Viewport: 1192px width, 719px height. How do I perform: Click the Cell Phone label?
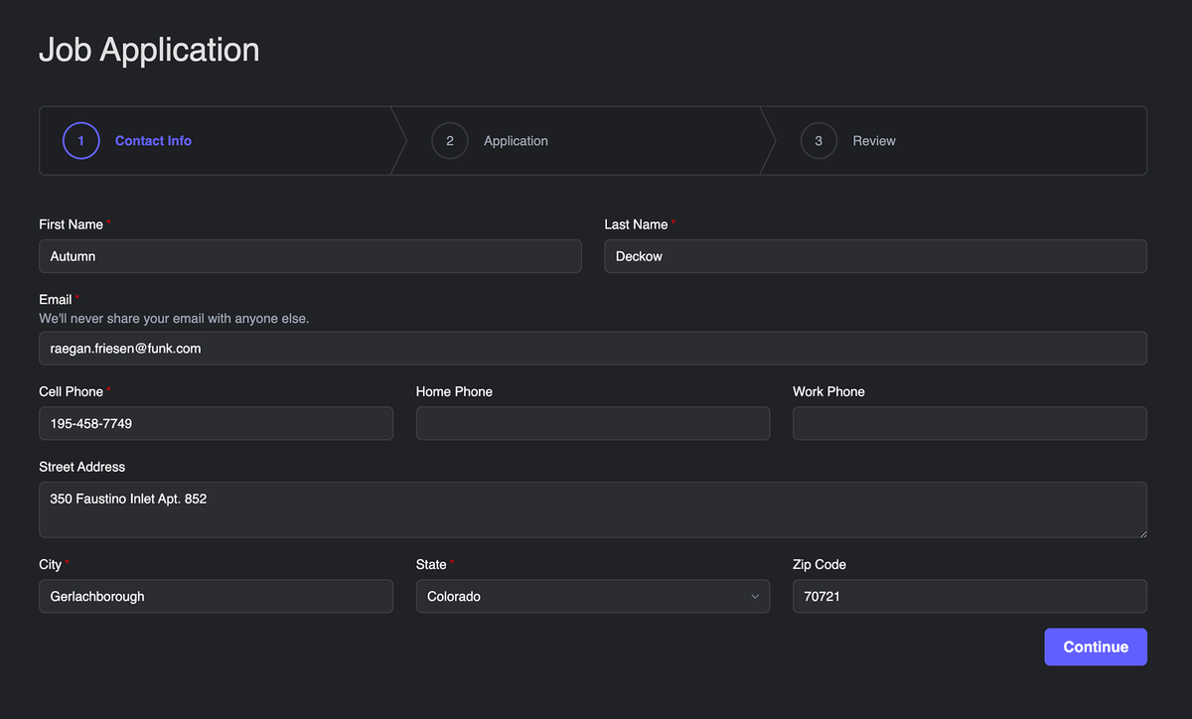point(72,391)
